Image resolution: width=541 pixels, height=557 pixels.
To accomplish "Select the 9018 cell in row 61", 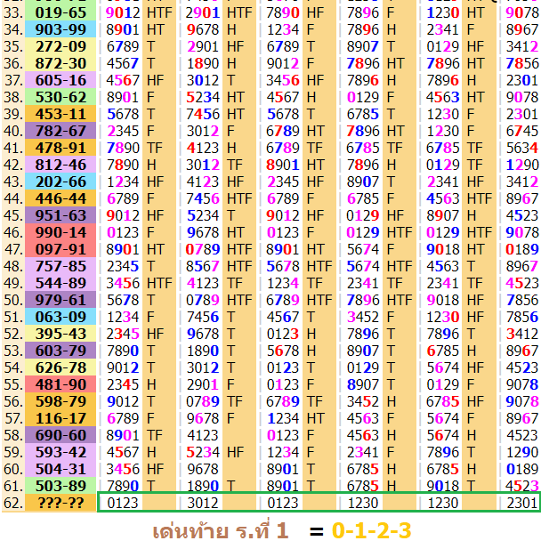I will click(442, 486).
